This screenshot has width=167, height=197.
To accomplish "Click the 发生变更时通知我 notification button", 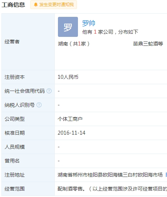I will (54, 5).
